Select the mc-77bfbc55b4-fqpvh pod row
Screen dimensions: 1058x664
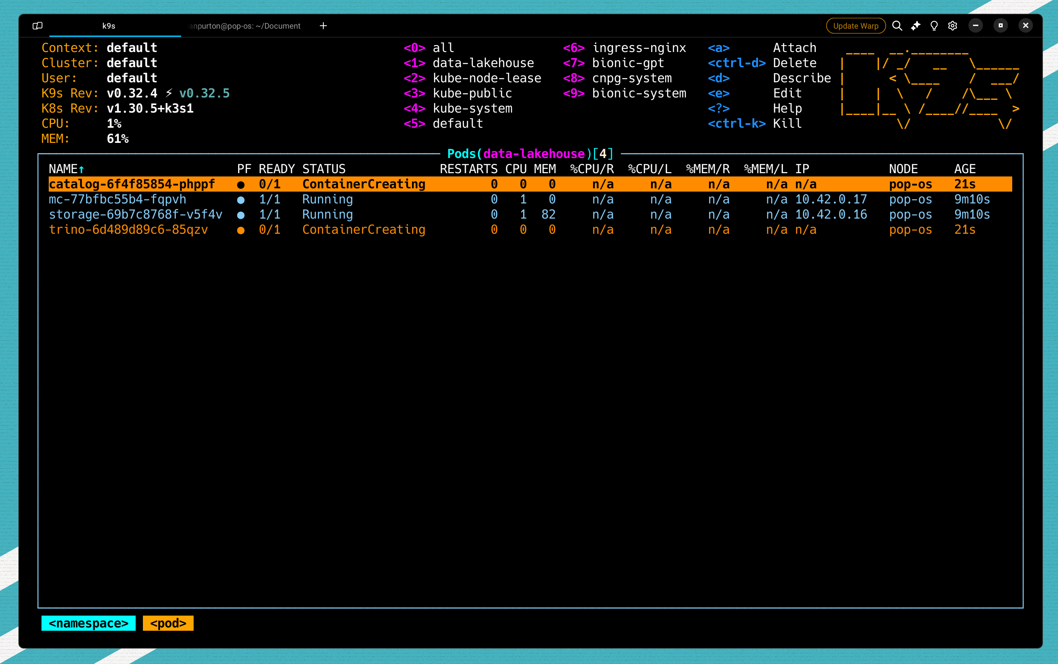tap(117, 199)
